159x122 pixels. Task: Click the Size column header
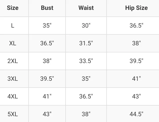click(x=13, y=8)
